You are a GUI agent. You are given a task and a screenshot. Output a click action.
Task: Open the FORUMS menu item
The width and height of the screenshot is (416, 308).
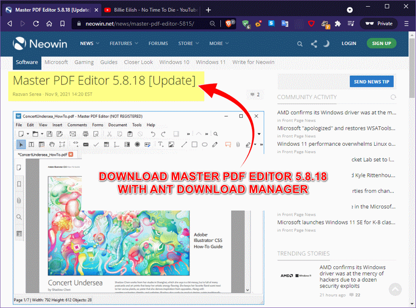coord(158,43)
